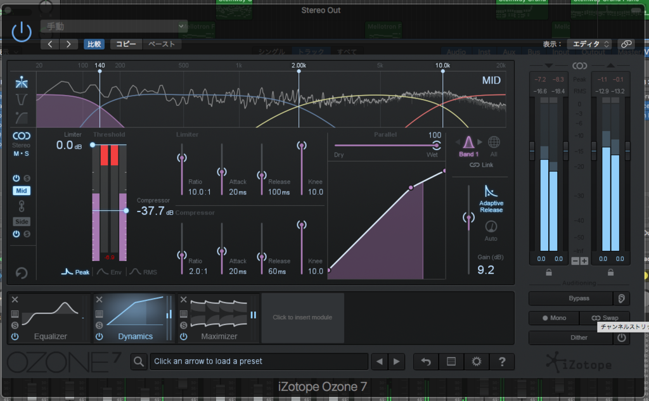649x401 pixels.
Task: Toggle the band Link option
Action: [x=482, y=165]
